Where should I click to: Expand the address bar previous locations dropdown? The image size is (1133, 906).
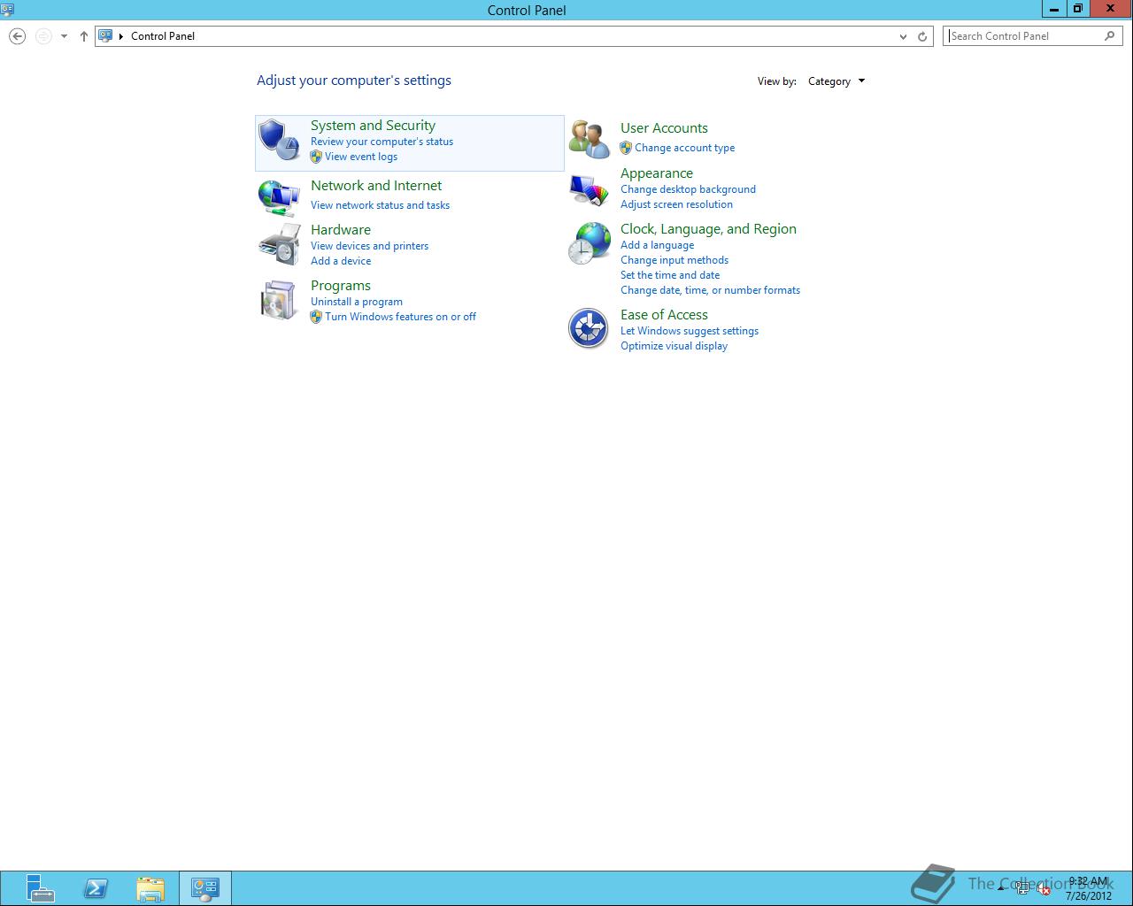[x=903, y=36]
